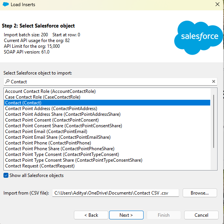This screenshot has height=224, width=224.
Task: Focus the Contact search field
Action: [x=110, y=81]
